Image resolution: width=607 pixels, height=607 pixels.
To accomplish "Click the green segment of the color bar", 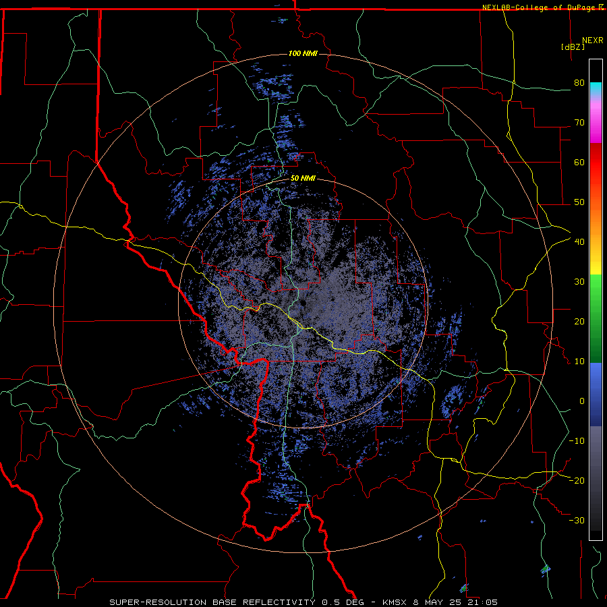I will 596,318.
